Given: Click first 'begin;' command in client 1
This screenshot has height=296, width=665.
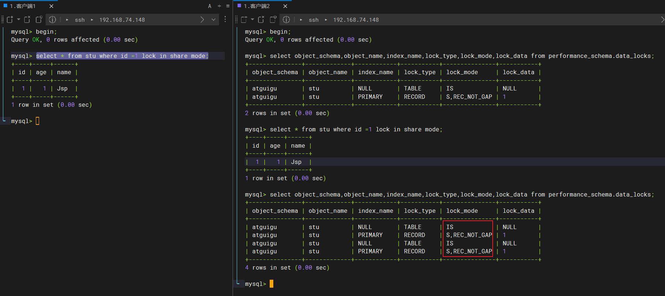Looking at the screenshot, I should (46, 32).
